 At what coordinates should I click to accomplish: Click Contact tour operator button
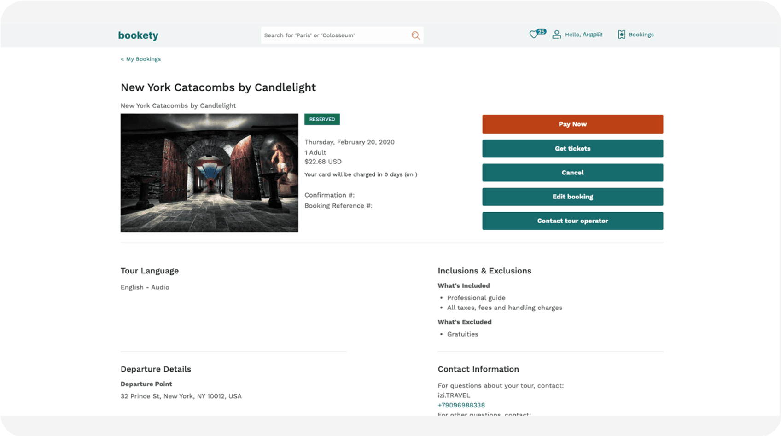point(572,221)
